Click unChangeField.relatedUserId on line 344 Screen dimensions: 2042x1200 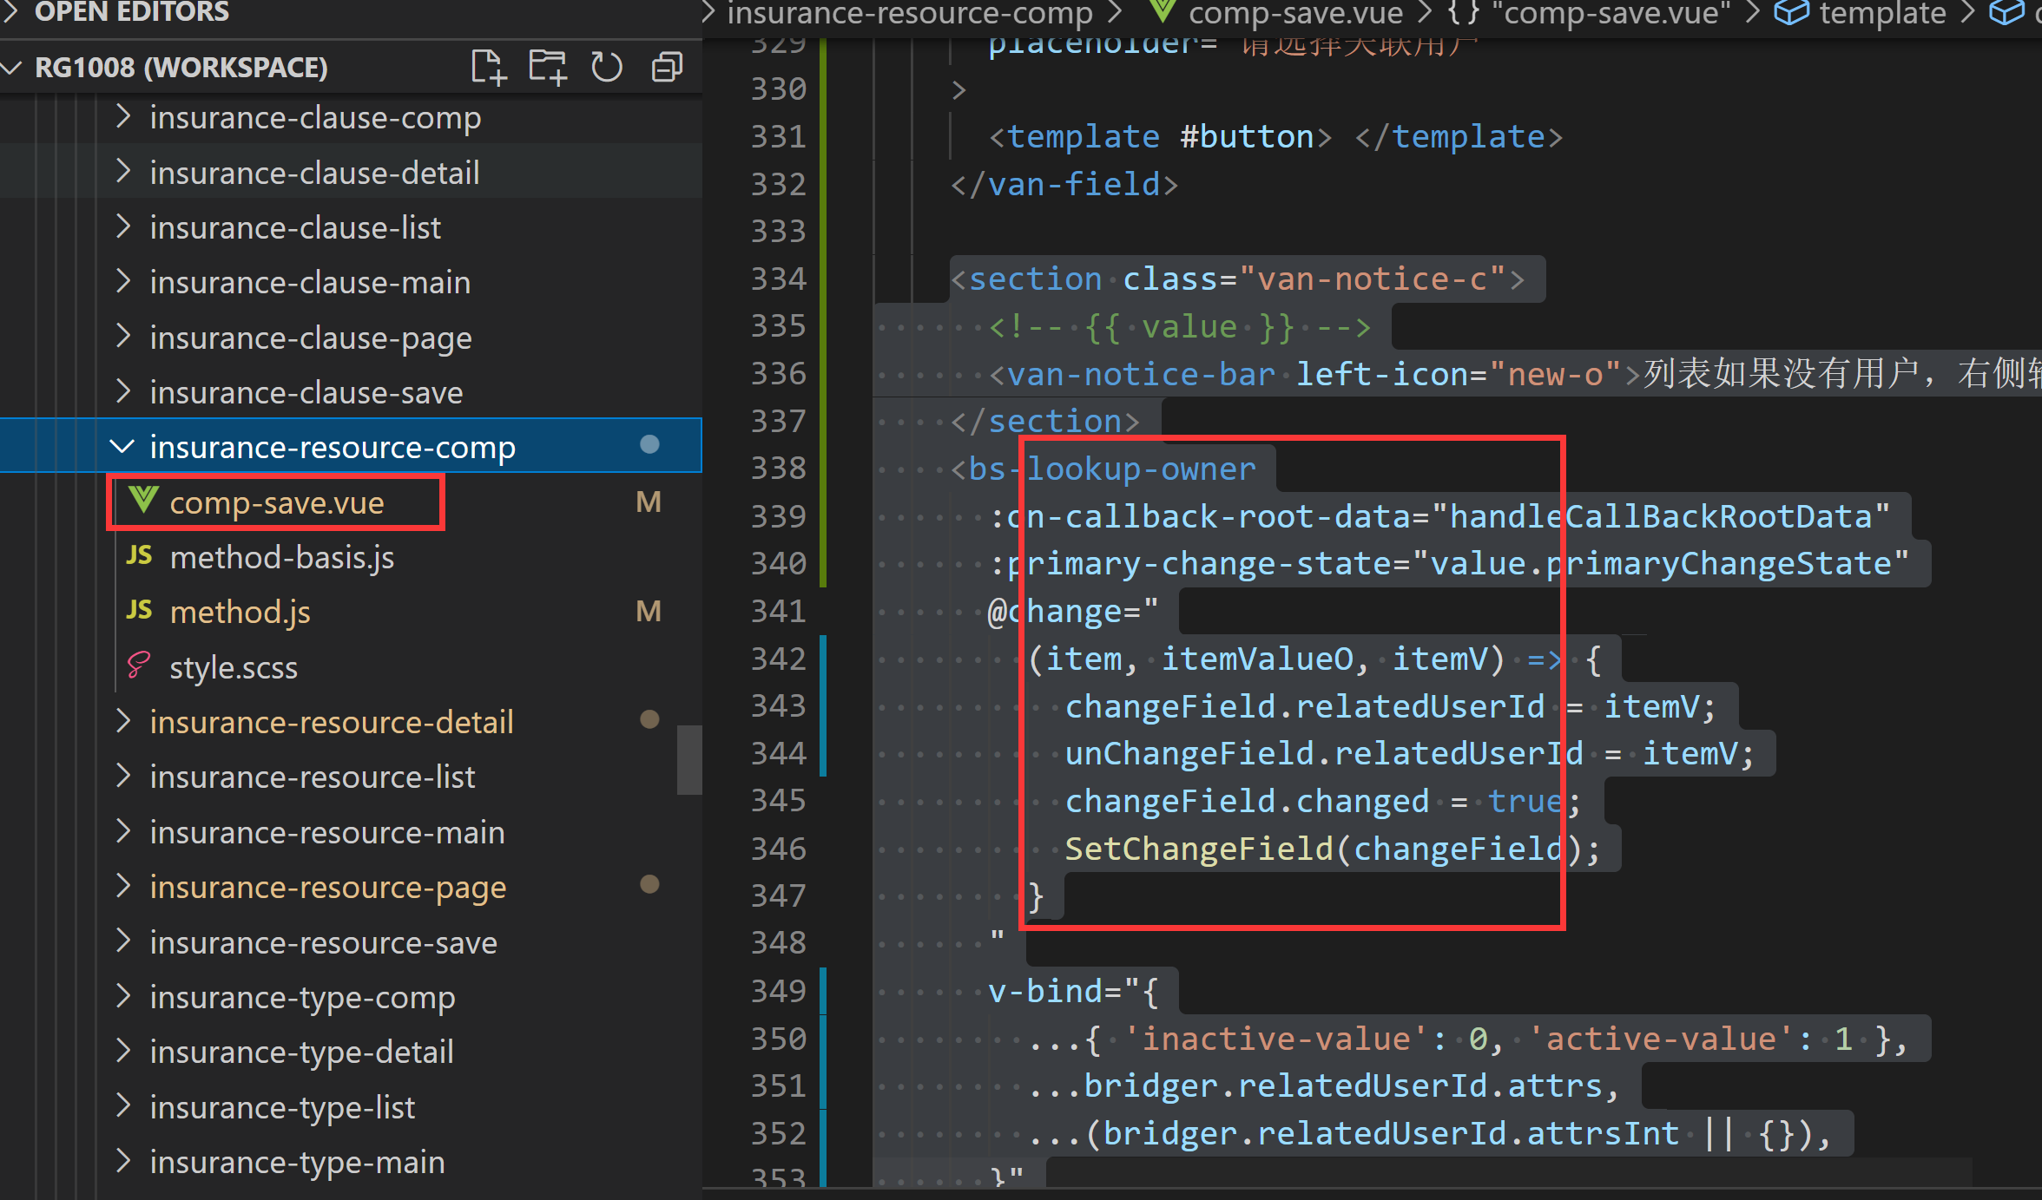(1323, 753)
